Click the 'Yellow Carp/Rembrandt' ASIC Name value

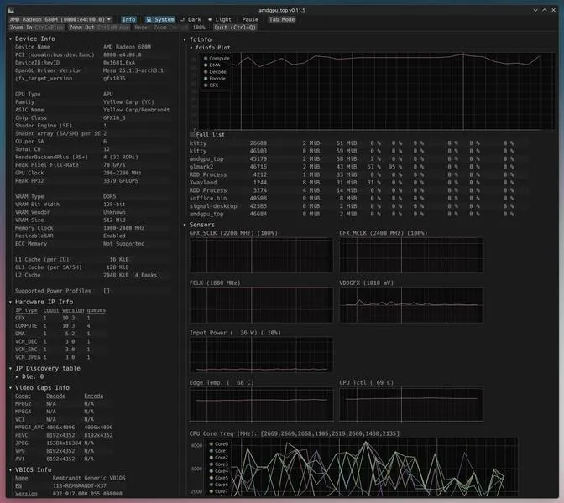[136, 110]
